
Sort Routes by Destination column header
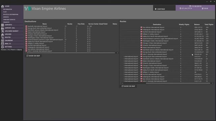click(157, 25)
